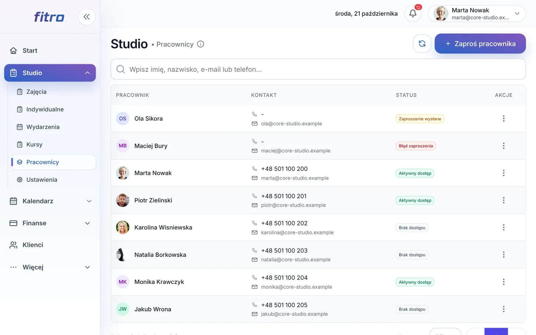536x335 pixels.
Task: Click the STATUS column header
Action: (x=406, y=95)
